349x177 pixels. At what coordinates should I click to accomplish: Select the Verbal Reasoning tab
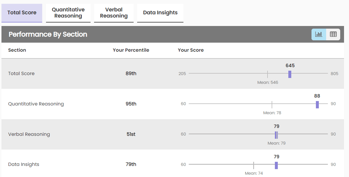coord(114,13)
